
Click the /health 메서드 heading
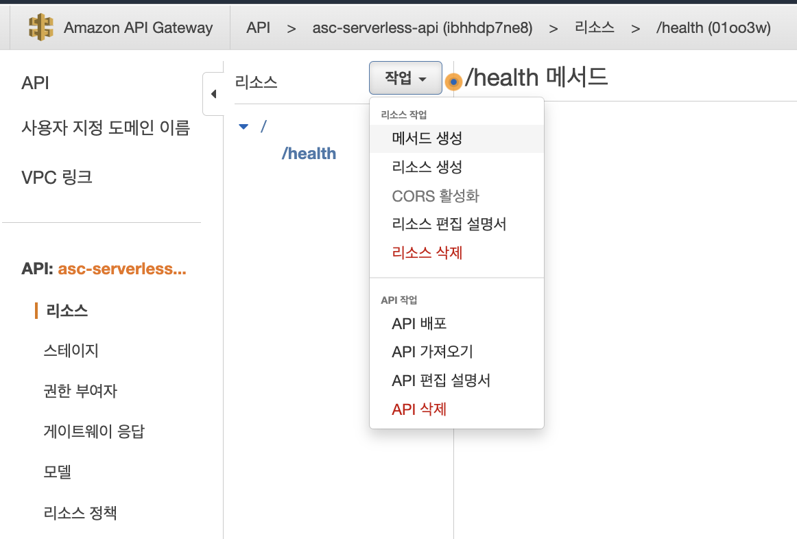[536, 77]
